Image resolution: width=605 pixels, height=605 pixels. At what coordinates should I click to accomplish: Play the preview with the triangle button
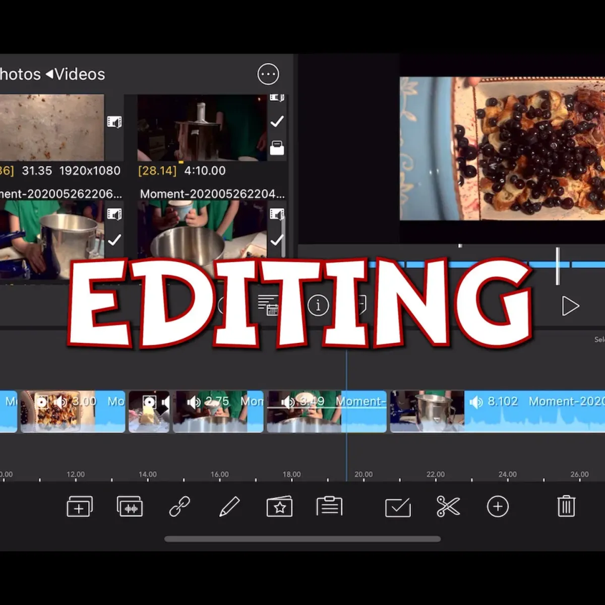pos(570,306)
